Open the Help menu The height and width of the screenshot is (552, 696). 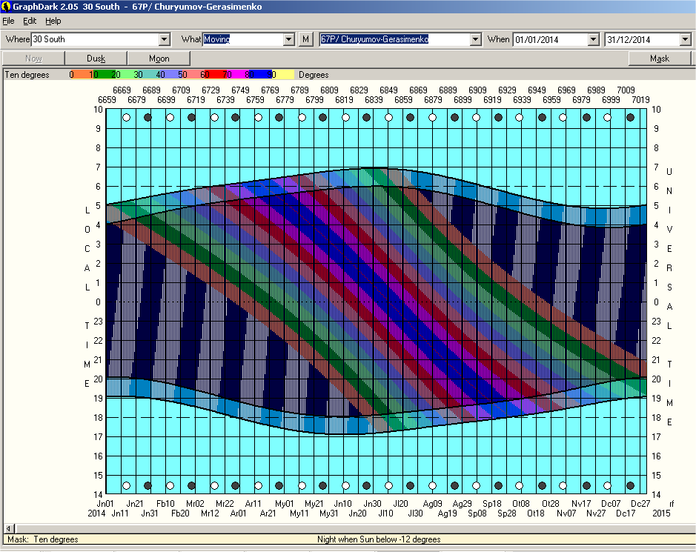point(53,21)
